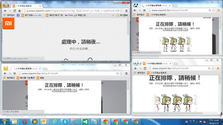Viewport: 223px width, 125px height.
Task: Open Chrome menu in top-left window
Action: coord(126,11)
